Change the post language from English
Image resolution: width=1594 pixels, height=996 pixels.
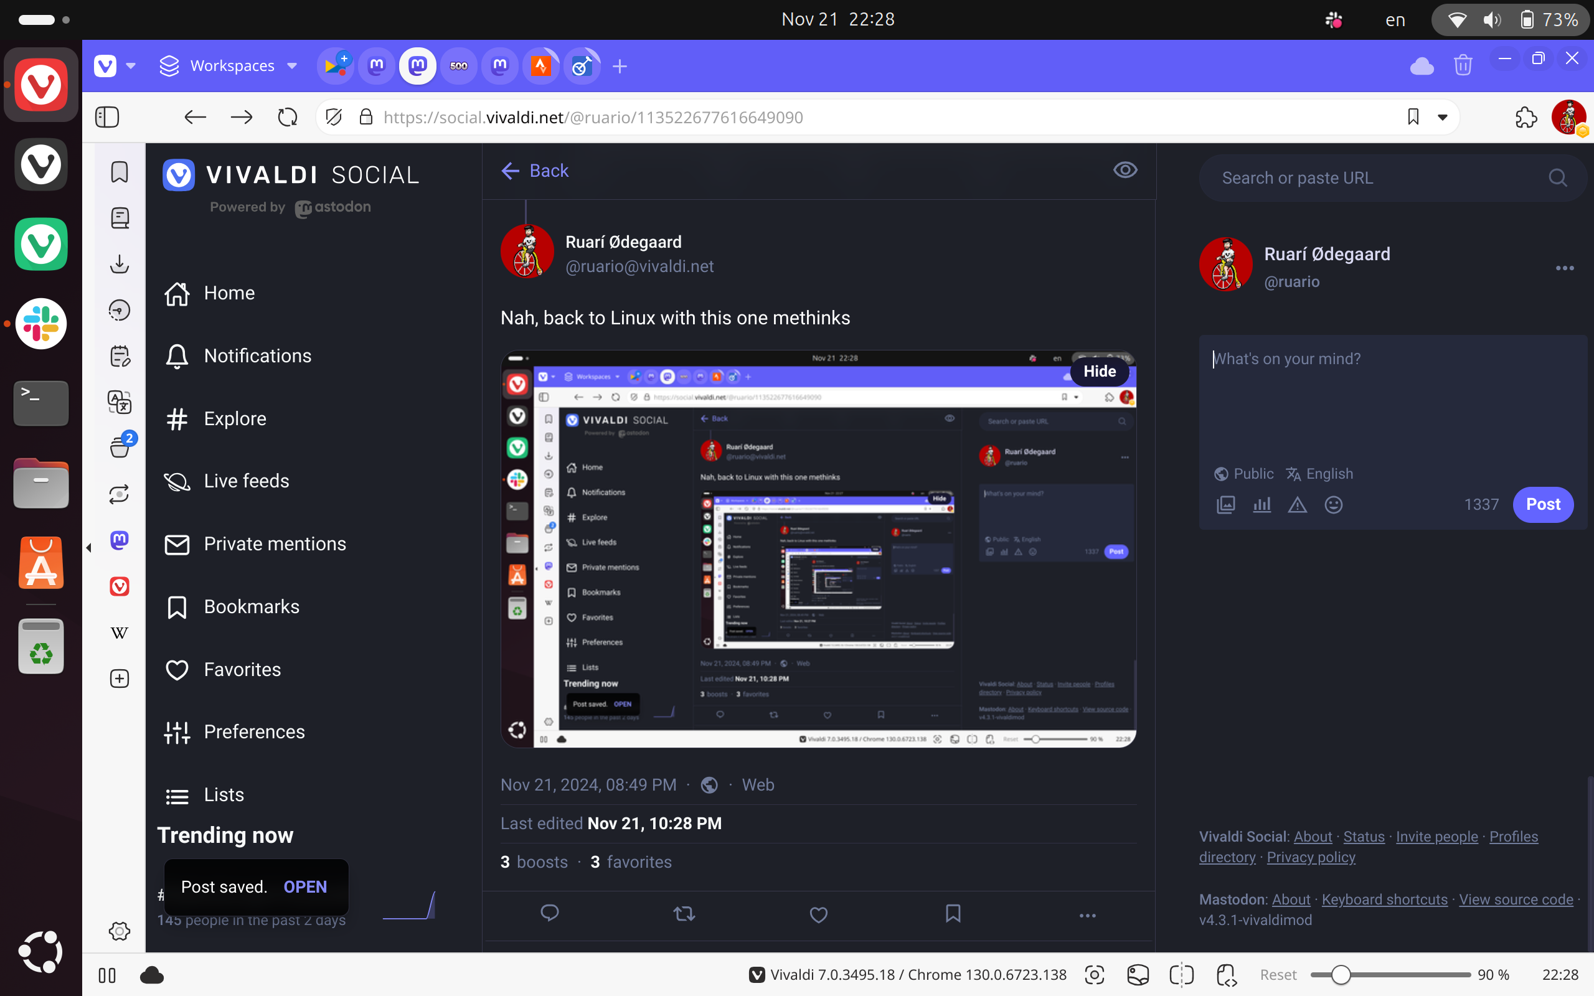point(1320,474)
